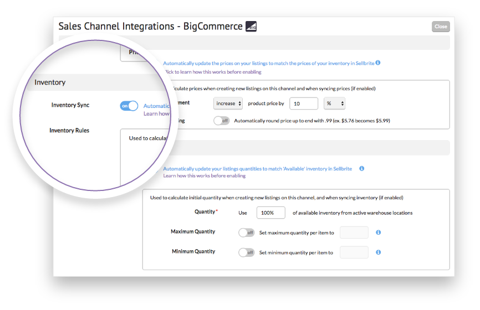Open info icon for Minimum Quantity
The width and height of the screenshot is (480, 310).
pyautogui.click(x=379, y=252)
